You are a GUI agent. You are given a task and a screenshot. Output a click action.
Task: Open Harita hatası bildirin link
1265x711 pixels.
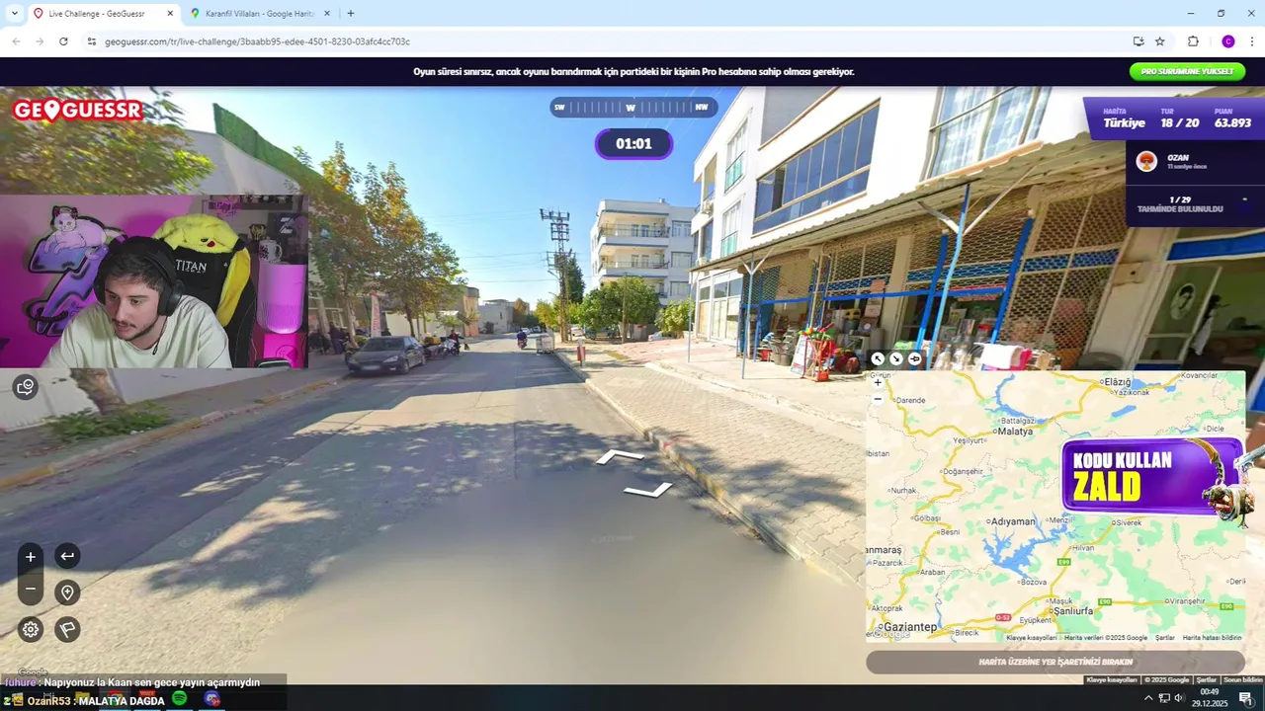(1212, 638)
